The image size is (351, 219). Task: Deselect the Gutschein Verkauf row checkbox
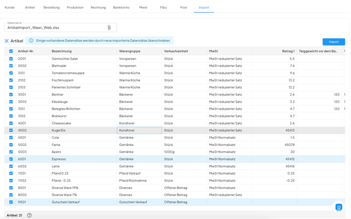pyautogui.click(x=11, y=202)
